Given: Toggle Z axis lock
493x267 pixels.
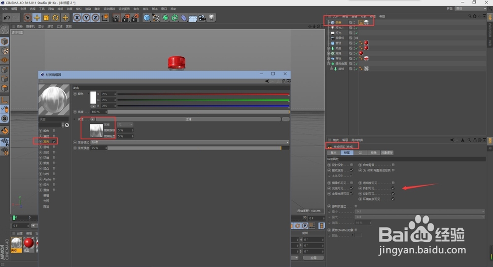Looking at the screenshot, I should coord(96,18).
